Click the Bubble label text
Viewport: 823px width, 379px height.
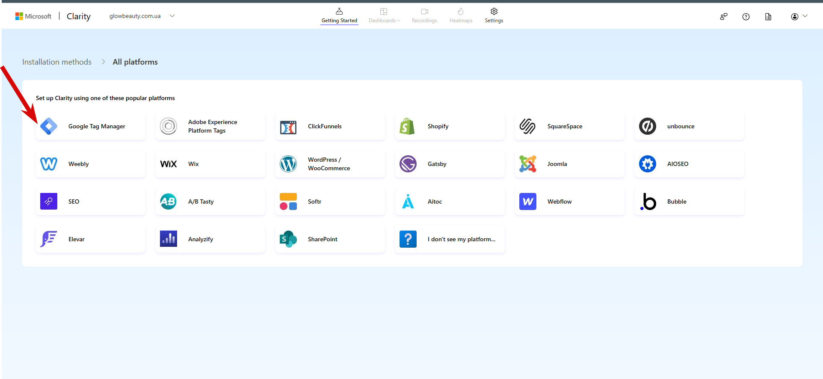coord(677,201)
